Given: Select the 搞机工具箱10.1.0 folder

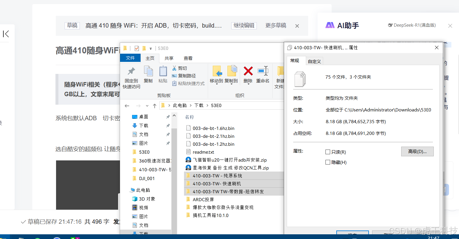Looking at the screenshot, I should point(210,215).
